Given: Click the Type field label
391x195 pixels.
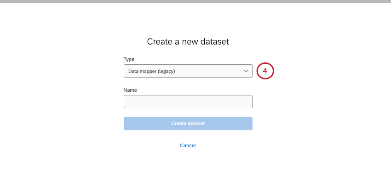Looking at the screenshot, I should (129, 60).
